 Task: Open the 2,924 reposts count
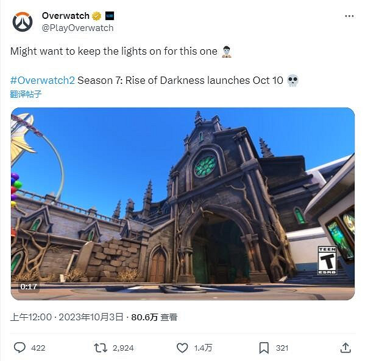pyautogui.click(x=123, y=348)
